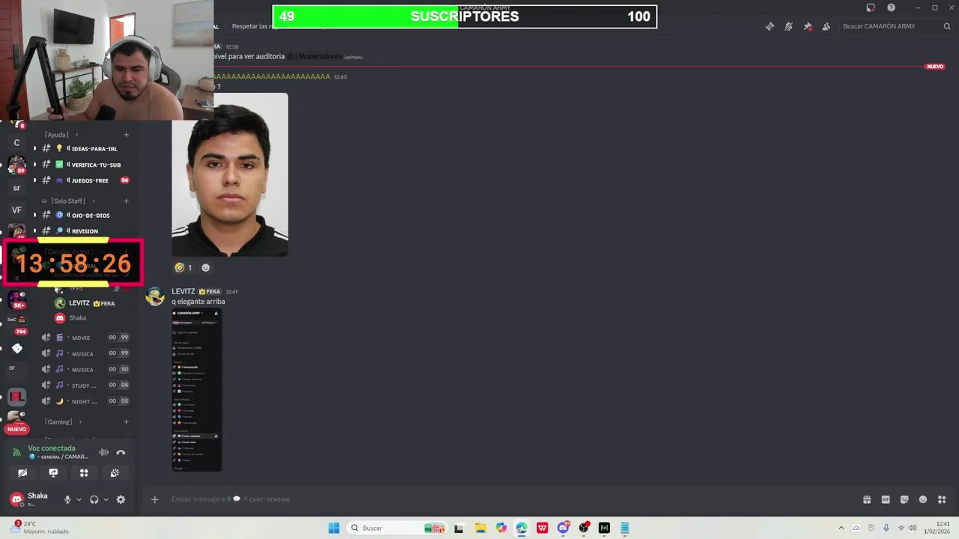Image resolution: width=959 pixels, height=539 pixels.
Task: Add channel to Gaming category
Action: (126, 421)
